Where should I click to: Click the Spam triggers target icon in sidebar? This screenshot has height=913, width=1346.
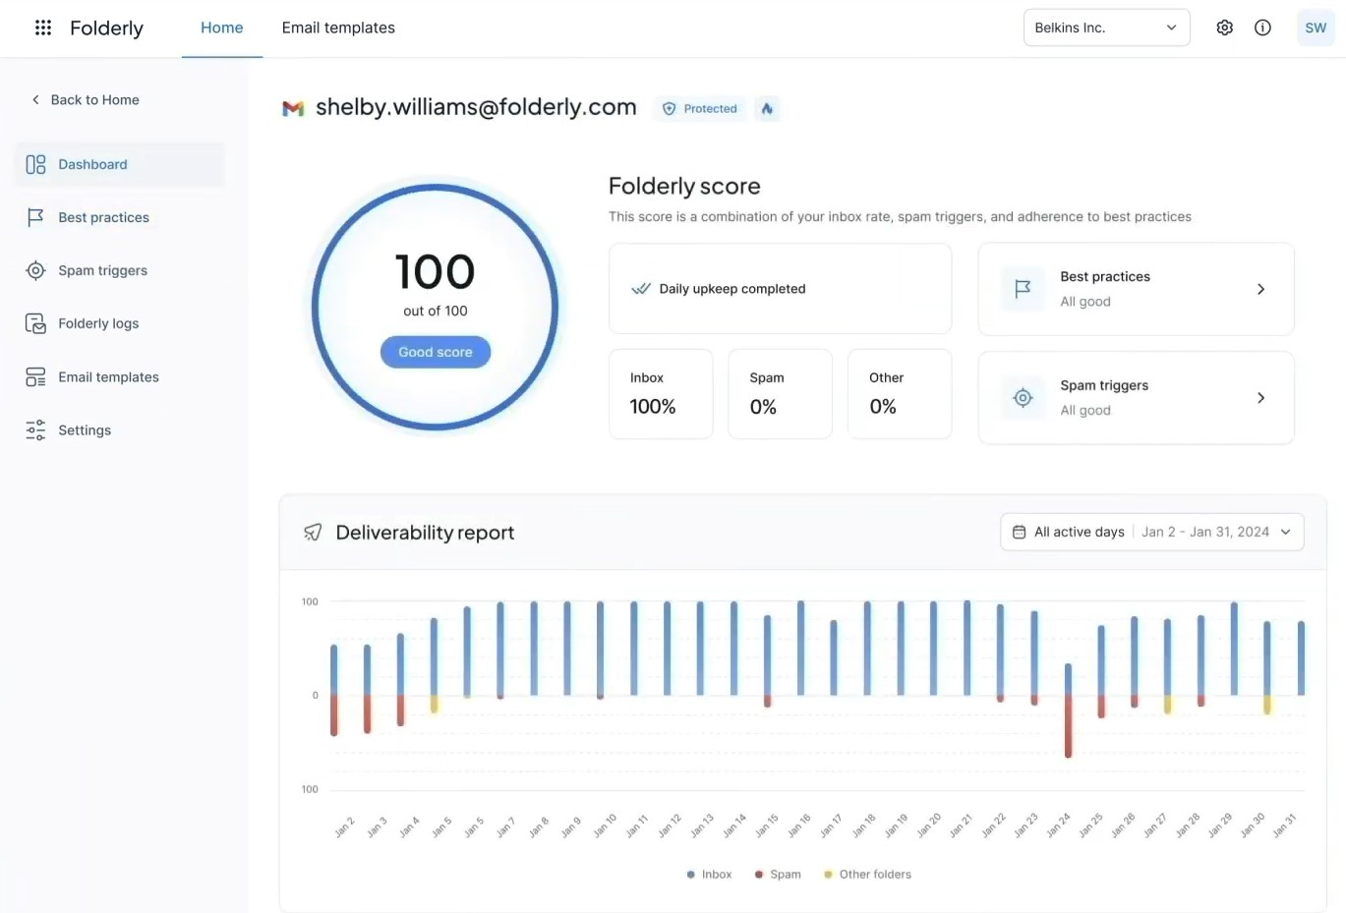point(35,270)
